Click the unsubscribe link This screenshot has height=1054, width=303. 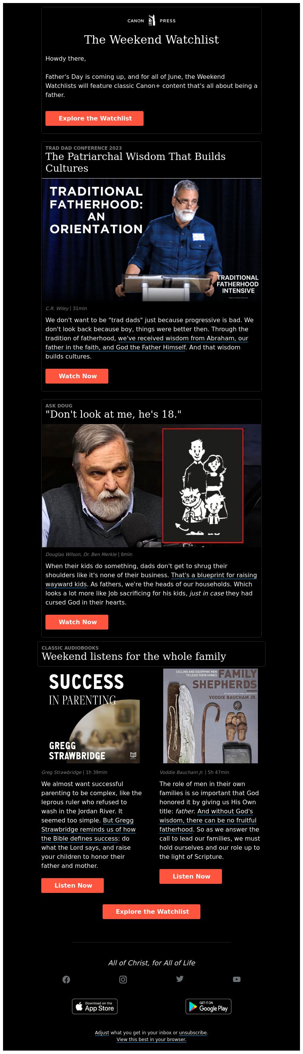point(193,1032)
